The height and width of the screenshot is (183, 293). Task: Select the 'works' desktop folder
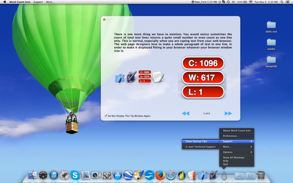coord(271,44)
